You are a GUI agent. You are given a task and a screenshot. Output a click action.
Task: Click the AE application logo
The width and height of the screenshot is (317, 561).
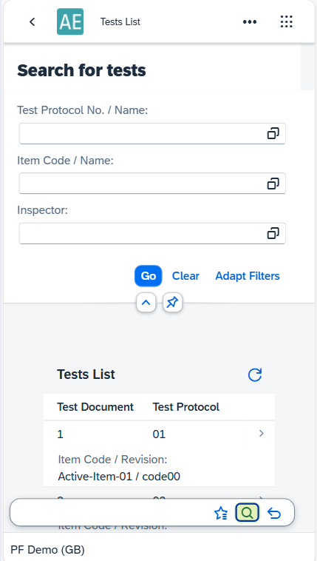[x=70, y=21]
